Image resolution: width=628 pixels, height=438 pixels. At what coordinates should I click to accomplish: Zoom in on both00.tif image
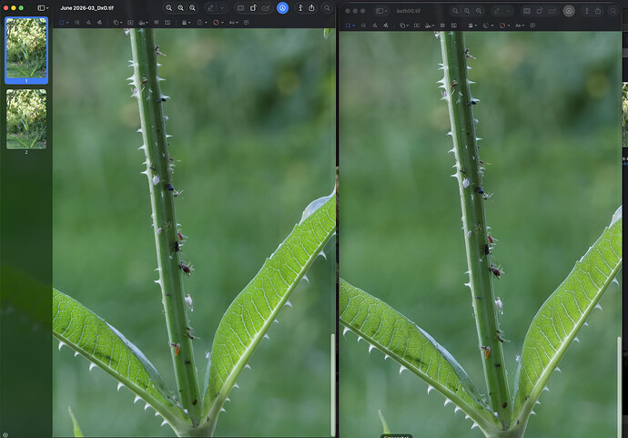click(x=479, y=11)
